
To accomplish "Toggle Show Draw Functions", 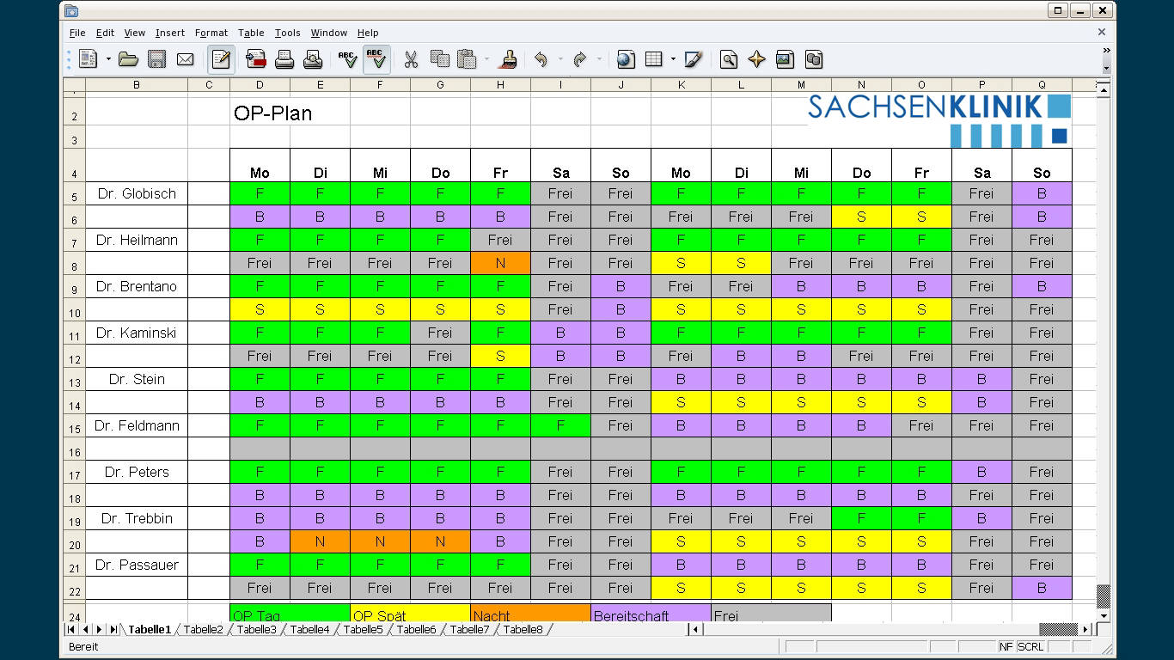I will coord(694,59).
